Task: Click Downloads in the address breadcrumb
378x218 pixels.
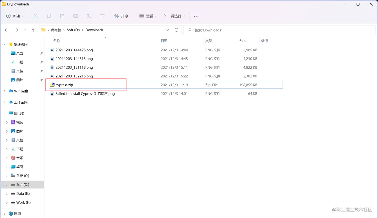Action: pyautogui.click(x=94, y=30)
